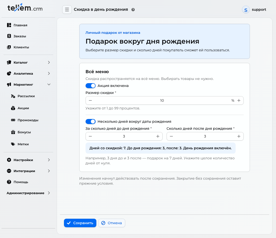
Task: Click the days before birthday value field
Action: coord(124,136)
